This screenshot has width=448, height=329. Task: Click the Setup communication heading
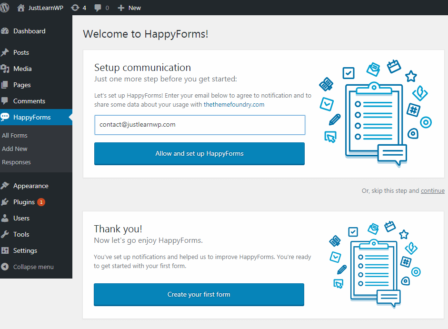pos(142,68)
